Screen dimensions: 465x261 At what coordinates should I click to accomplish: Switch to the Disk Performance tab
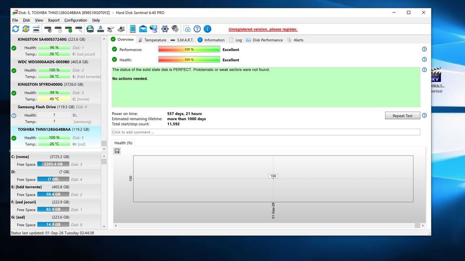pos(264,40)
